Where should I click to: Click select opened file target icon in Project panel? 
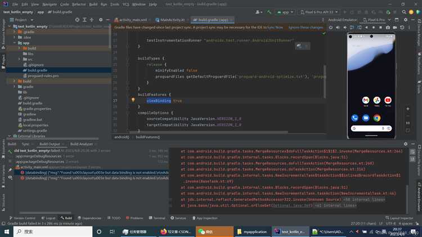coord(77,20)
